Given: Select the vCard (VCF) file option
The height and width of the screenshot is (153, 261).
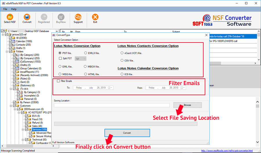Looking at the screenshot, I should click(122, 53).
